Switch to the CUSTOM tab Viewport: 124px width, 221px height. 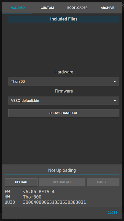(x=47, y=8)
